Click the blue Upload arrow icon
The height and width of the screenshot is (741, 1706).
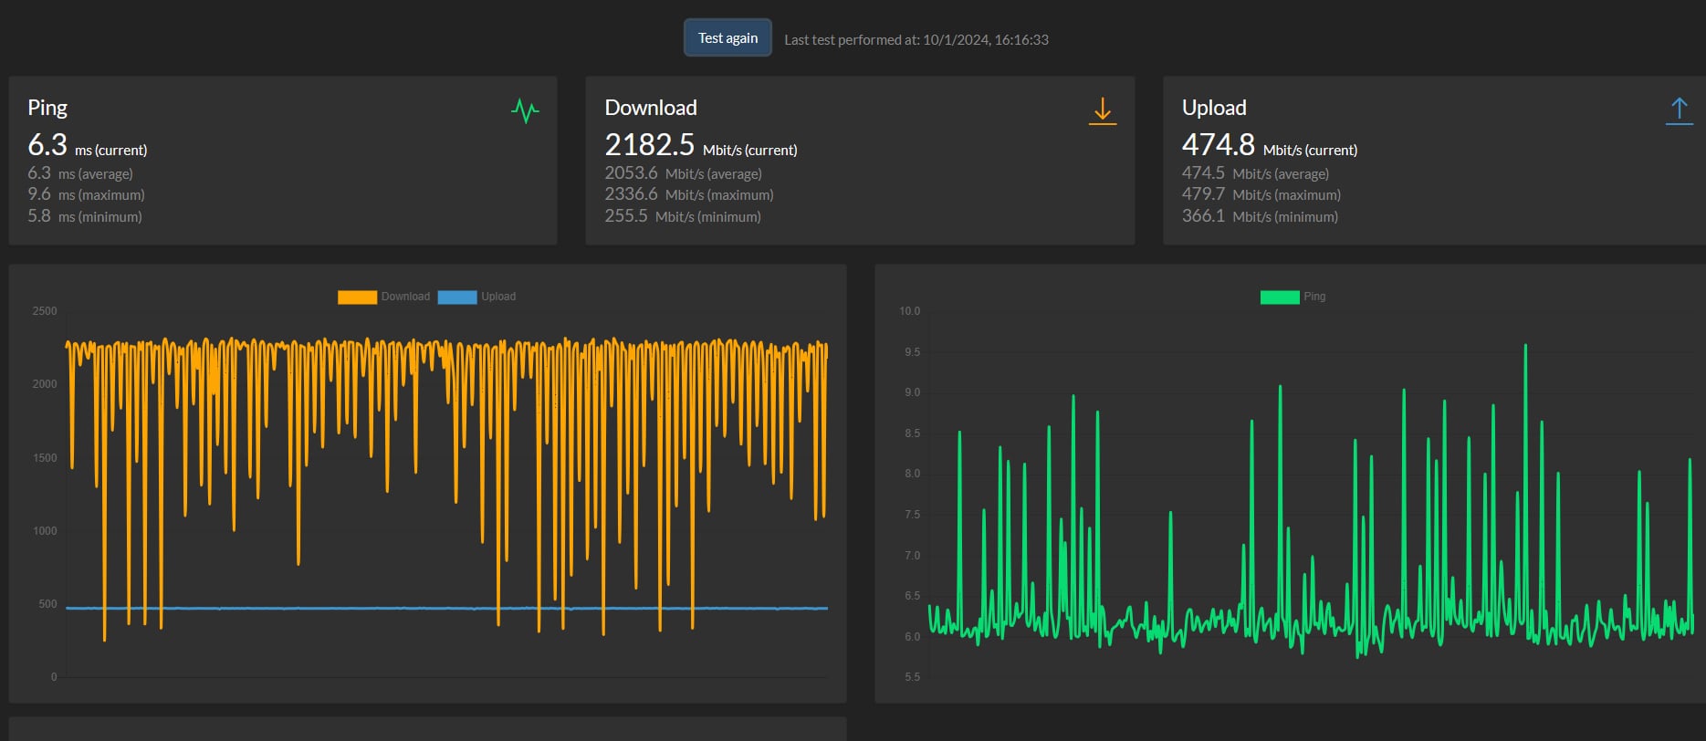[1678, 111]
